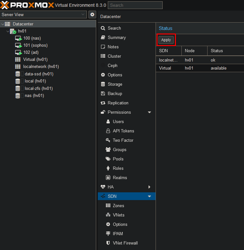The height and width of the screenshot is (250, 244).
Task: Click the VNet Firewall shield icon
Action: [108, 243]
